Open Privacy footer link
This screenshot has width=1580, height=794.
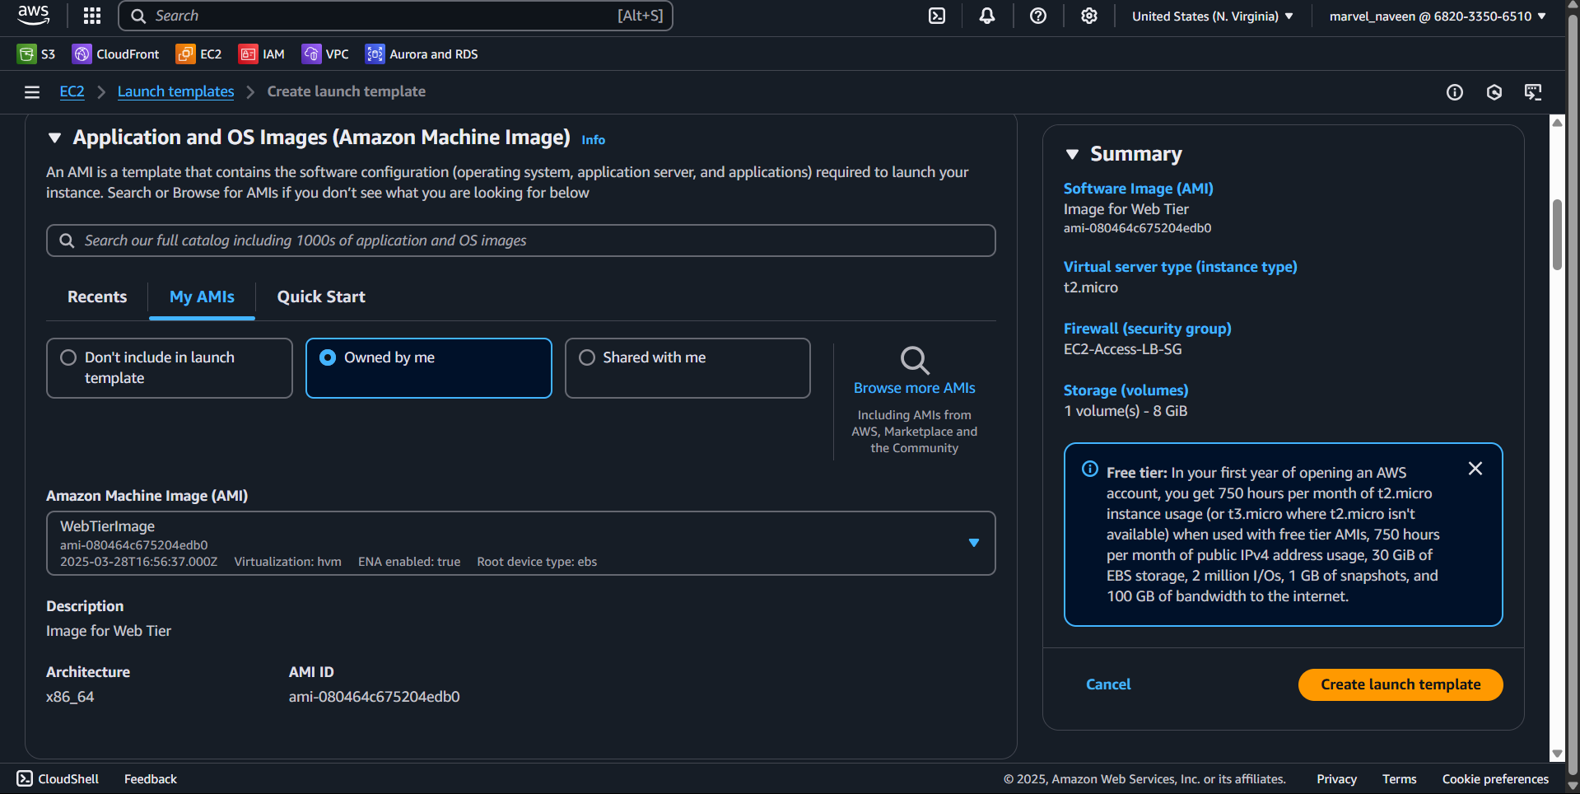(1336, 779)
